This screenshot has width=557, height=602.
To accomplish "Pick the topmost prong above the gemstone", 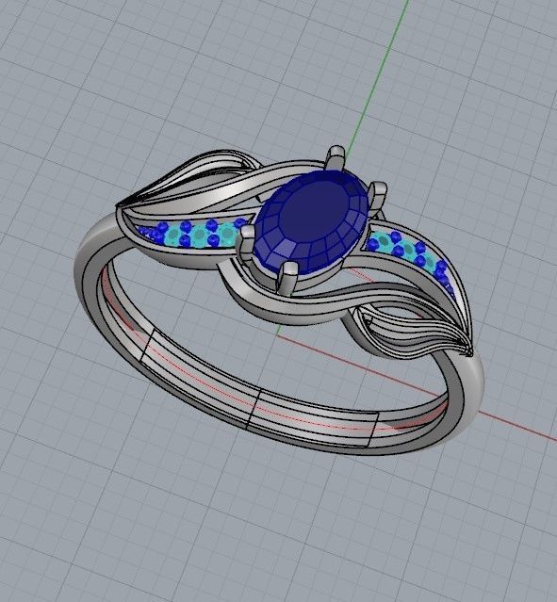I will [x=336, y=157].
